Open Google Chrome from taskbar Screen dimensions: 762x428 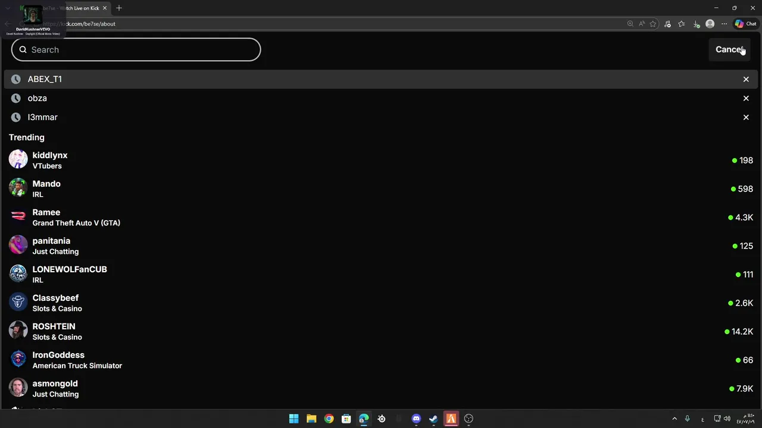[329, 418]
